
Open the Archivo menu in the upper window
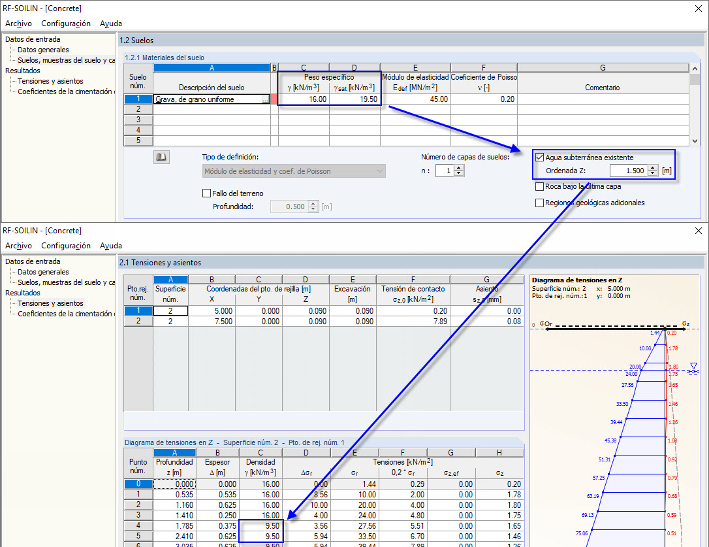pyautogui.click(x=18, y=24)
